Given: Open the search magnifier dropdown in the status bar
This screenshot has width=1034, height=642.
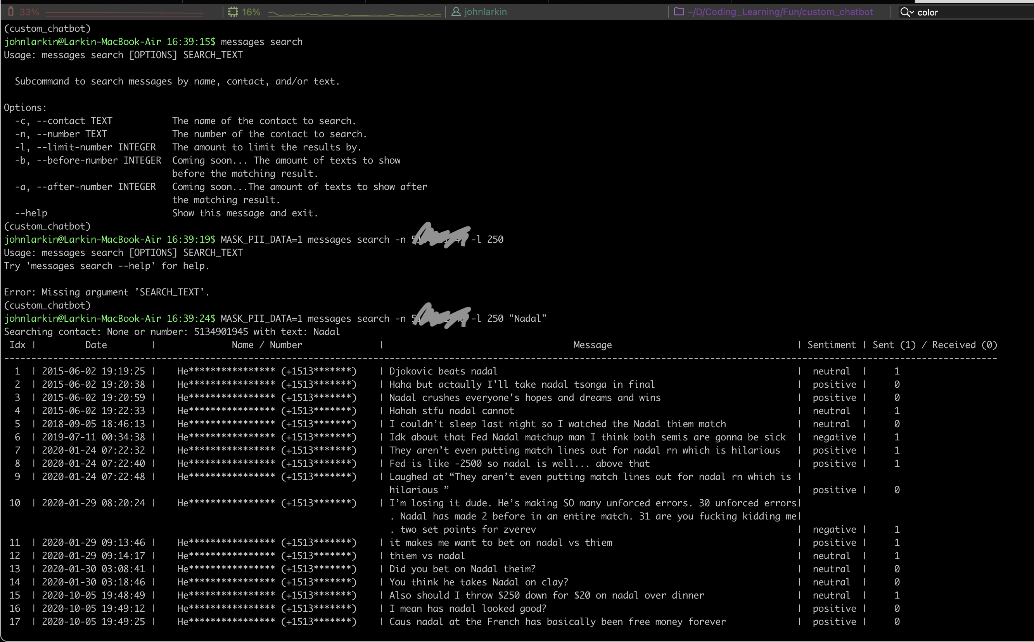Looking at the screenshot, I should click(x=907, y=12).
